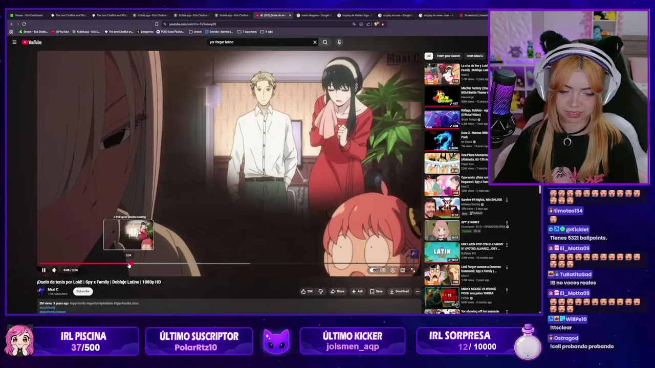Switch to theater mode in the player
655x368 pixels.
[x=403, y=270]
